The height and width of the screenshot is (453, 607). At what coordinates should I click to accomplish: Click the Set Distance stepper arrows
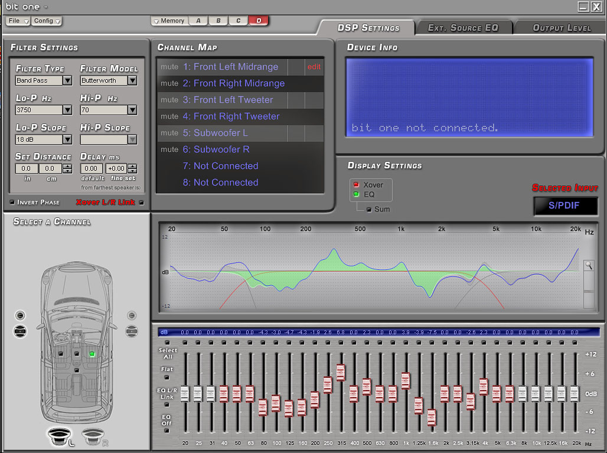coord(67,168)
